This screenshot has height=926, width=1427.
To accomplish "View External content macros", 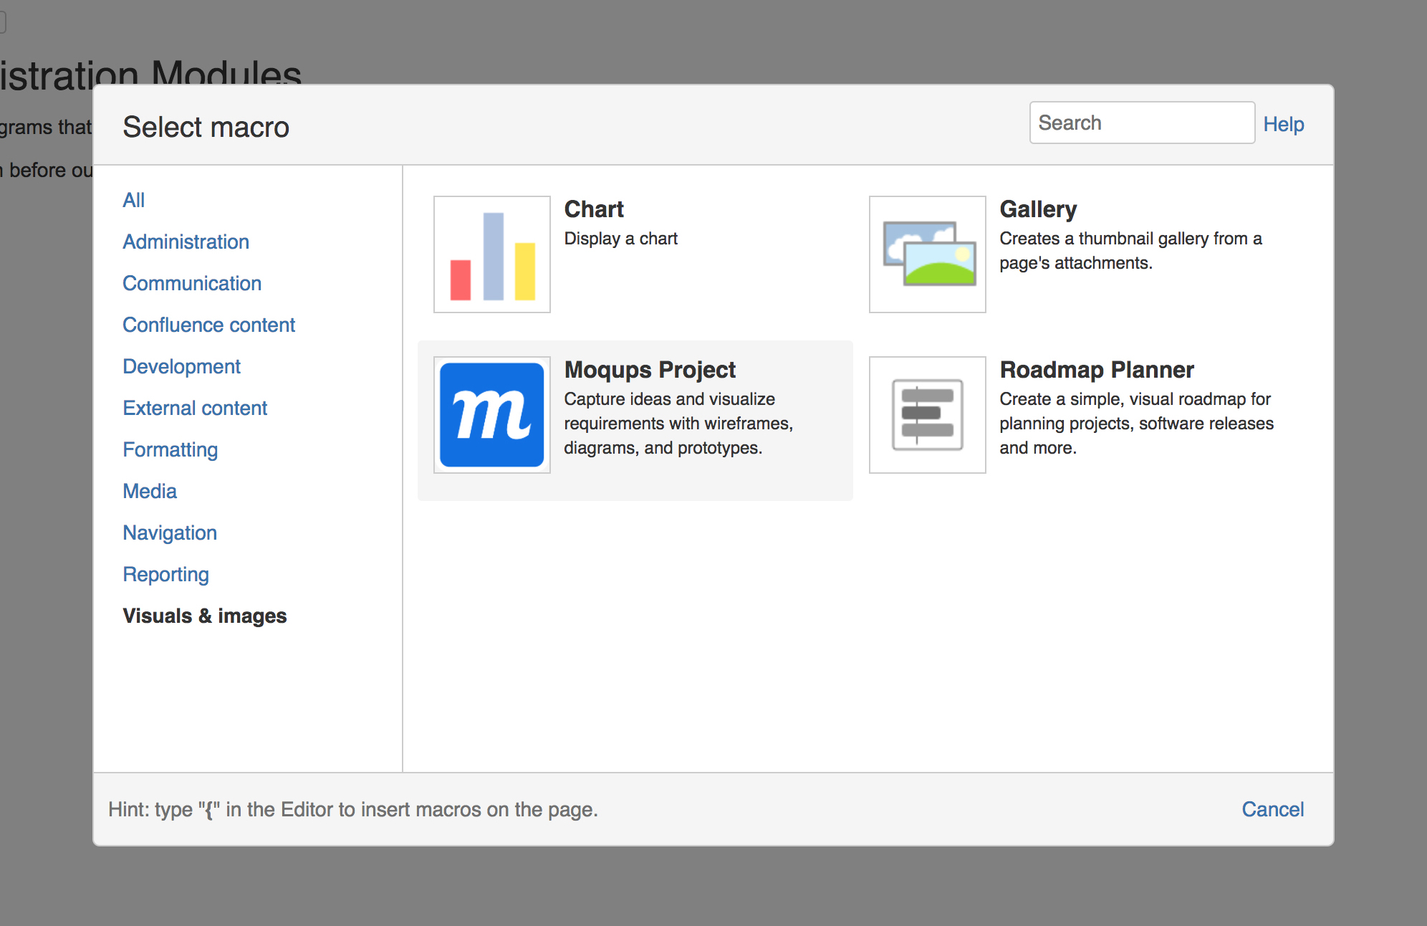I will 195,408.
